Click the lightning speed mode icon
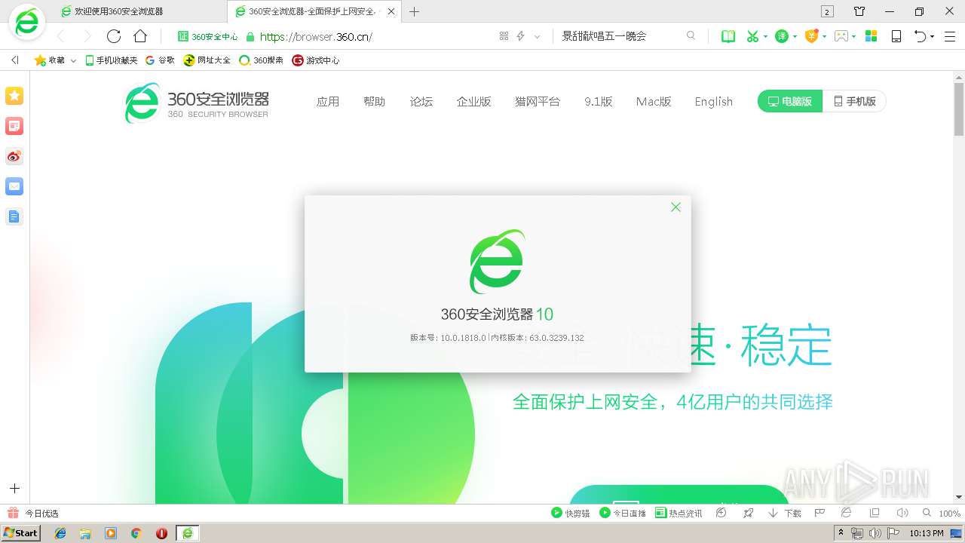Viewport: 965px width, 543px height. [520, 36]
